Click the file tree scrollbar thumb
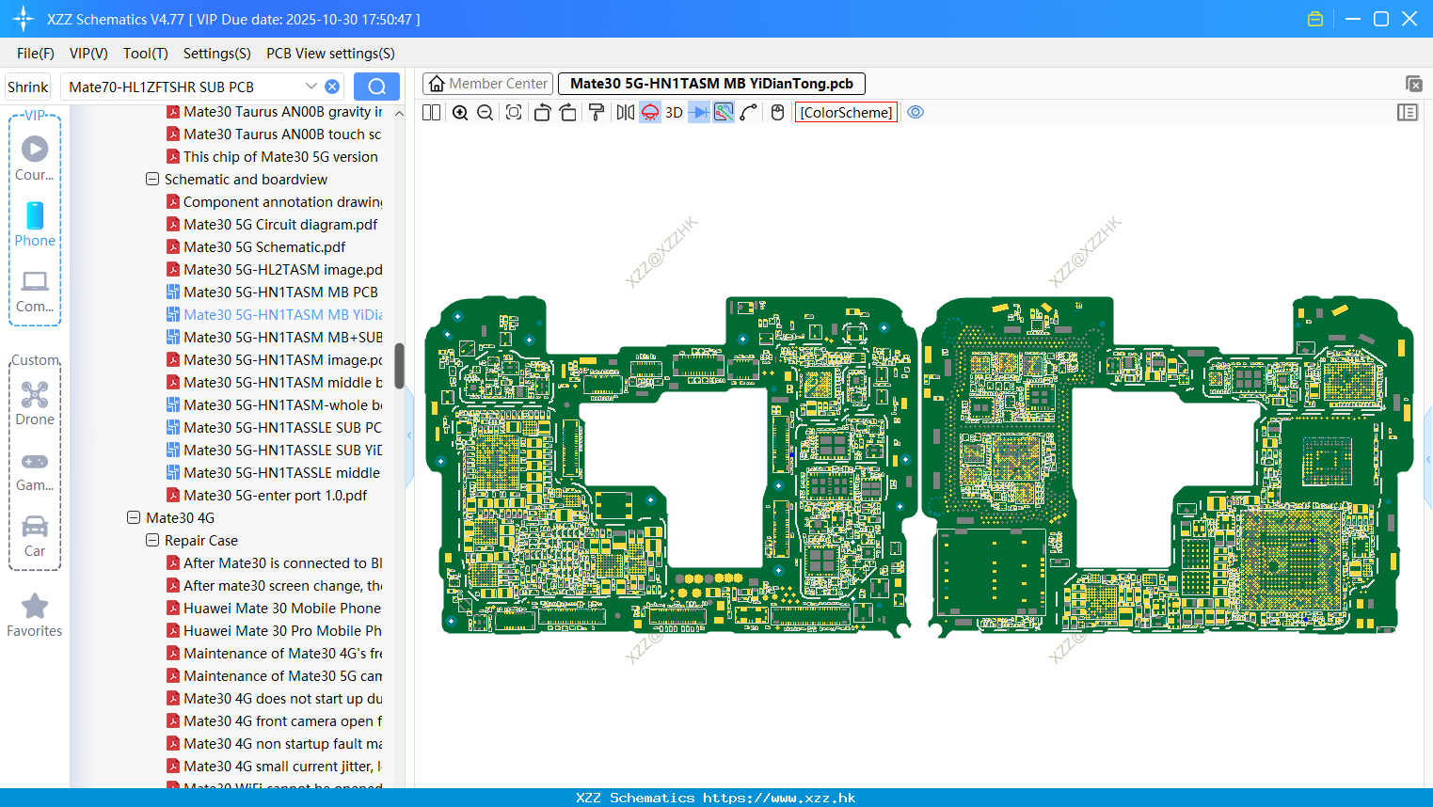 coord(399,366)
